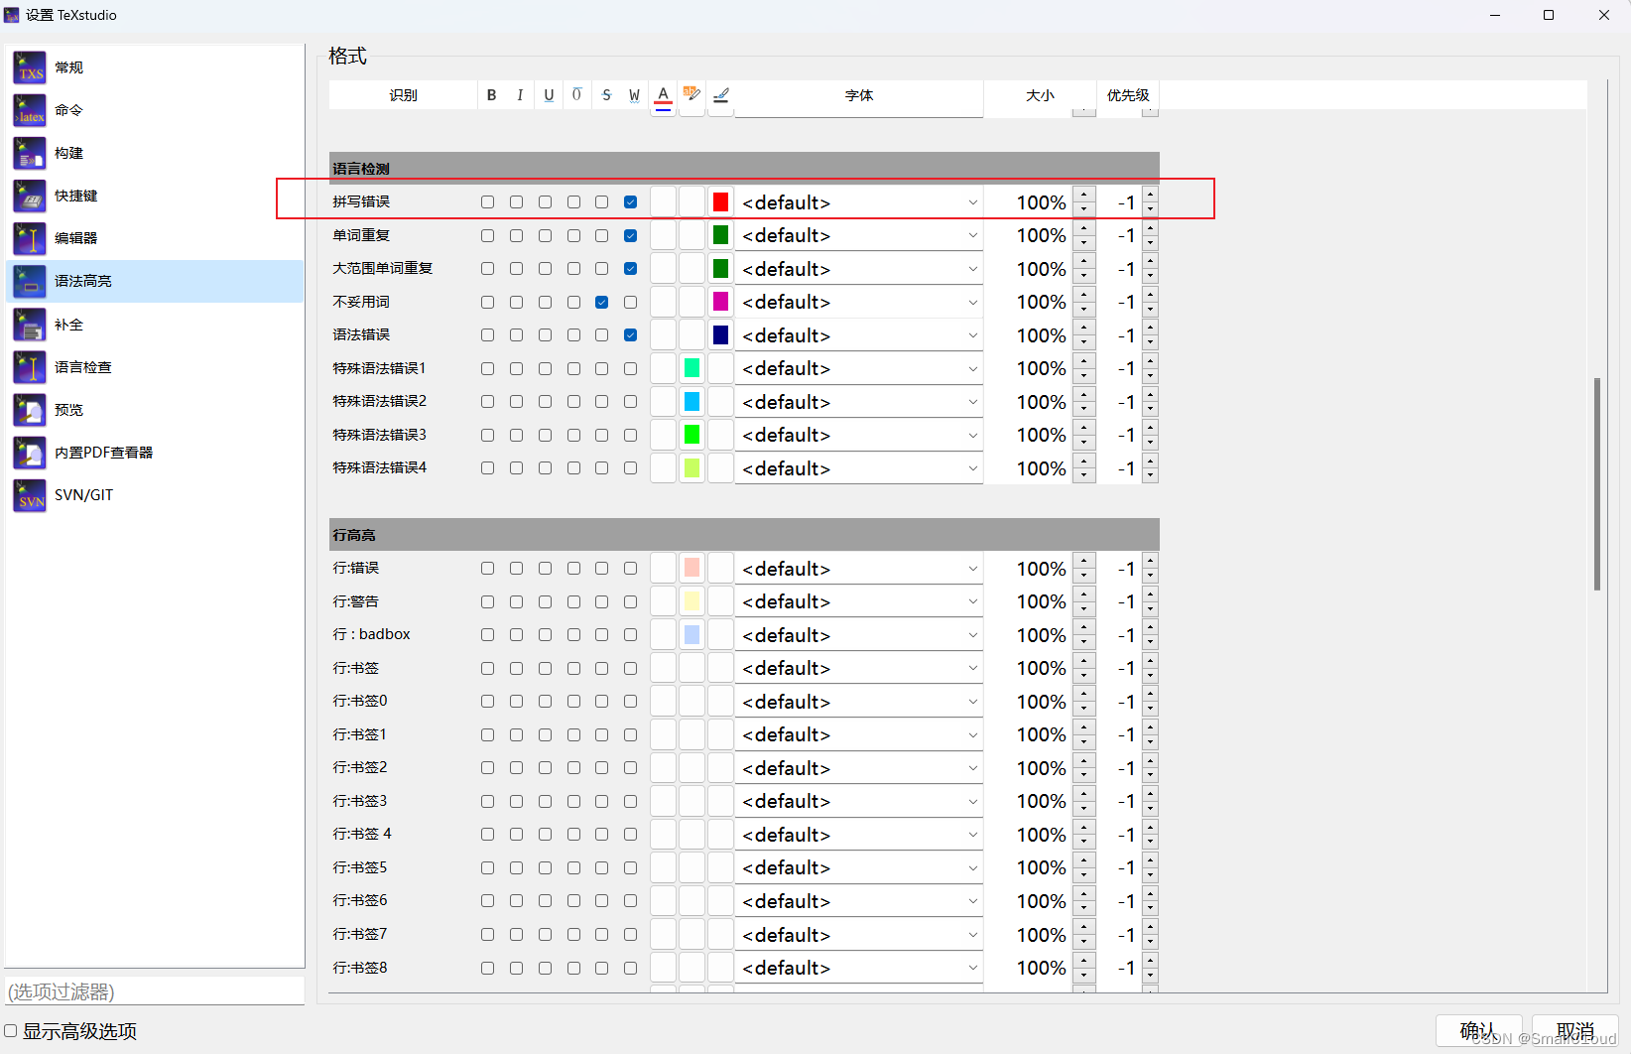
Task: Pick the dark blue line color for 语法错误
Action: click(721, 335)
